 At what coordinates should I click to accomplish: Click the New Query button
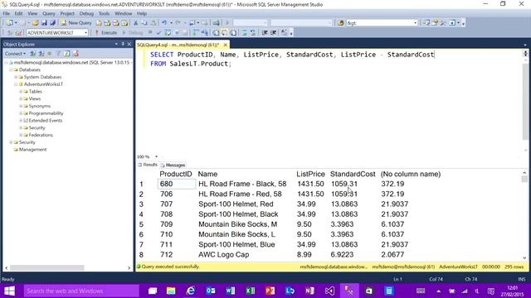click(x=76, y=23)
